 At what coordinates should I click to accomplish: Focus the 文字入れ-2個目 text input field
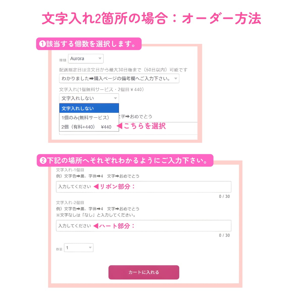pos(177,226)
